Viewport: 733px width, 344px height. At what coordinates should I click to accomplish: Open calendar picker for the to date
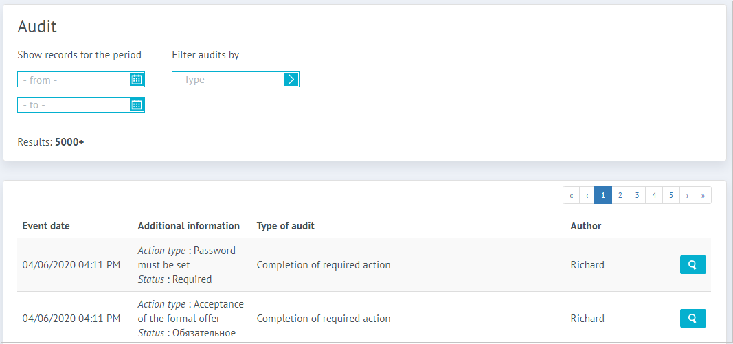(x=136, y=105)
